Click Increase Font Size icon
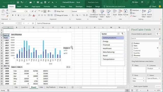The height and width of the screenshot is (92, 163). 33,11
